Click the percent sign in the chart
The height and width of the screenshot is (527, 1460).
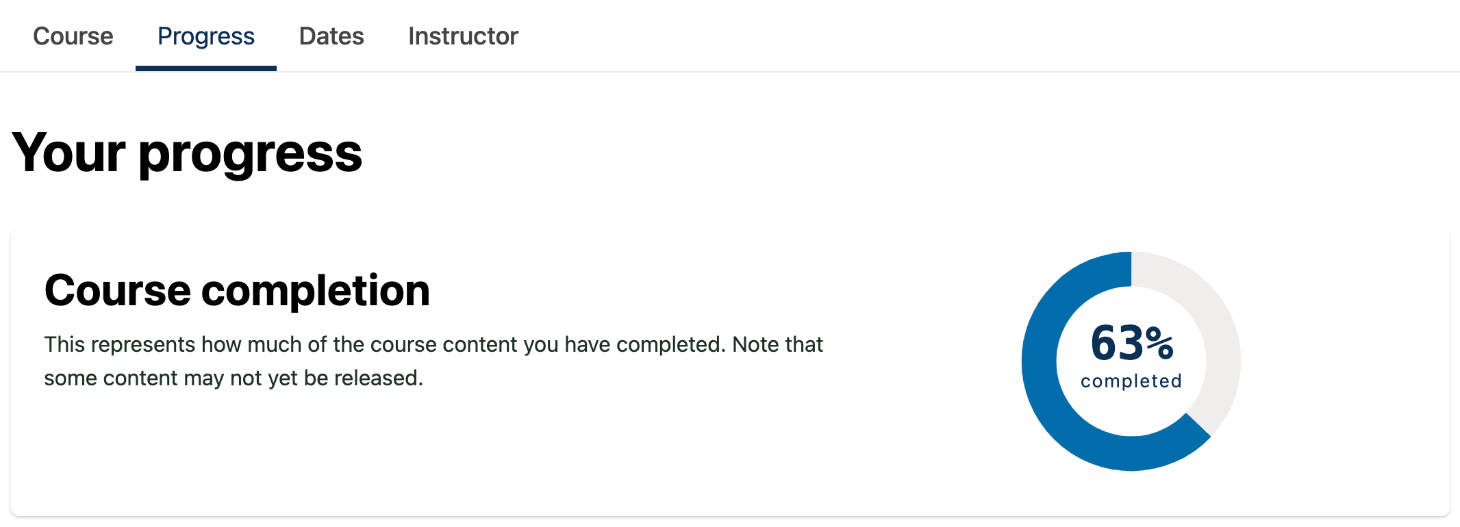[x=1160, y=343]
